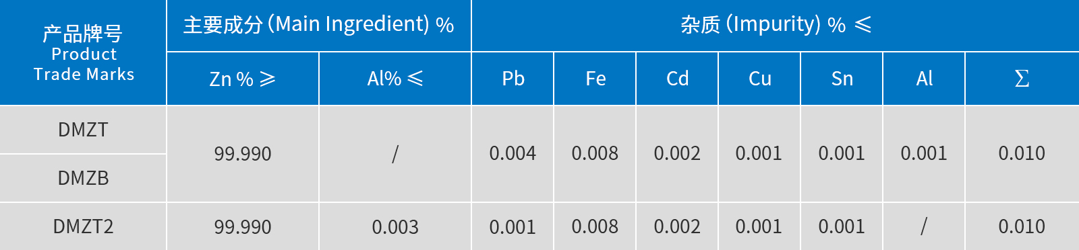Select the Pb column header
The width and height of the screenshot is (1079, 250).
pos(513,79)
